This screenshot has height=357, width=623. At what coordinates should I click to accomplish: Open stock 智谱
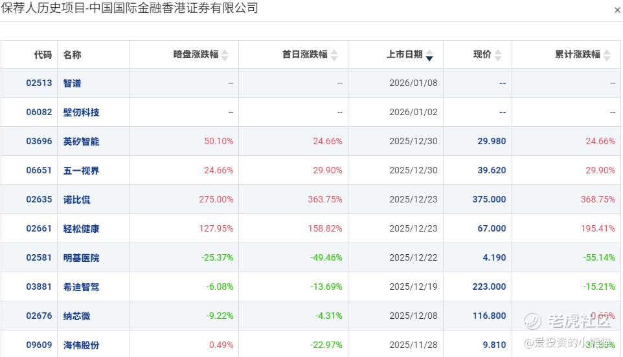click(x=72, y=83)
